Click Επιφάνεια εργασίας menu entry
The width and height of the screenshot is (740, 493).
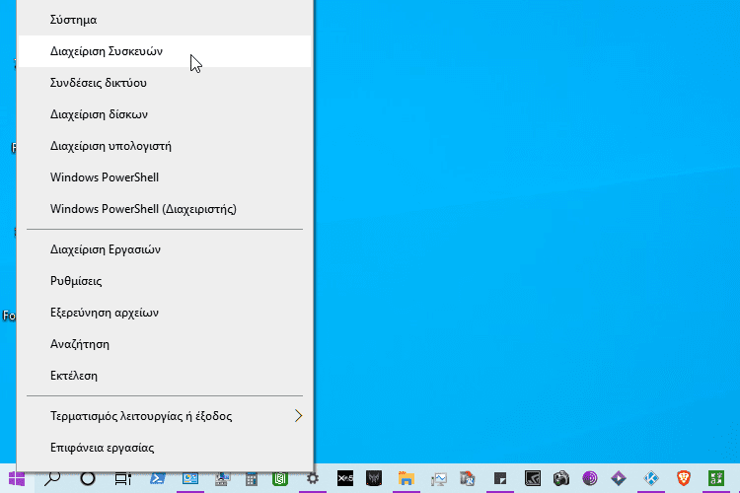165,448
